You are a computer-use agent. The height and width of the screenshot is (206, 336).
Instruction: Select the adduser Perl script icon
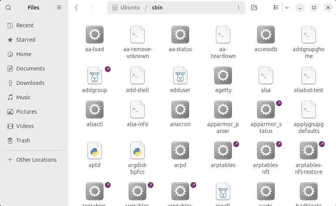180,75
